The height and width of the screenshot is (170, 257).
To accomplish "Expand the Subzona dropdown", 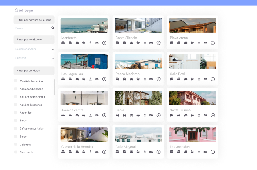I will (34, 58).
